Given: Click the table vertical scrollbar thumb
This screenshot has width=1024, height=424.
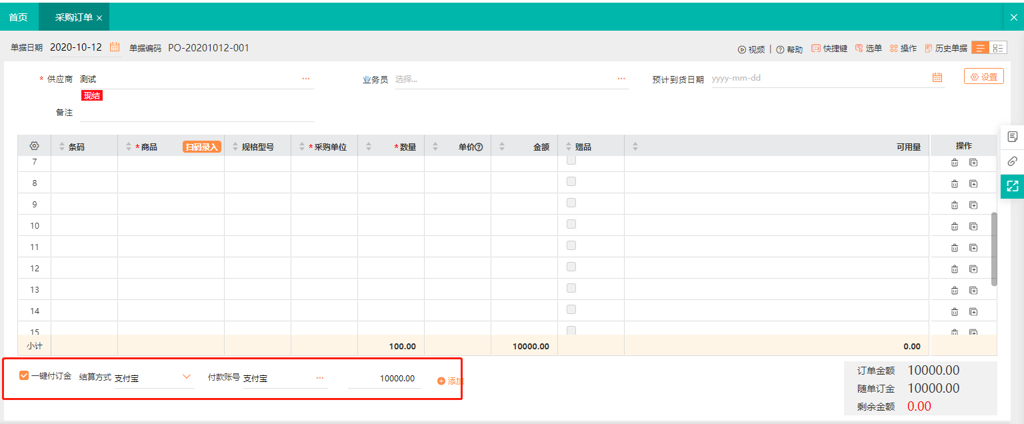Looking at the screenshot, I should 994,249.
